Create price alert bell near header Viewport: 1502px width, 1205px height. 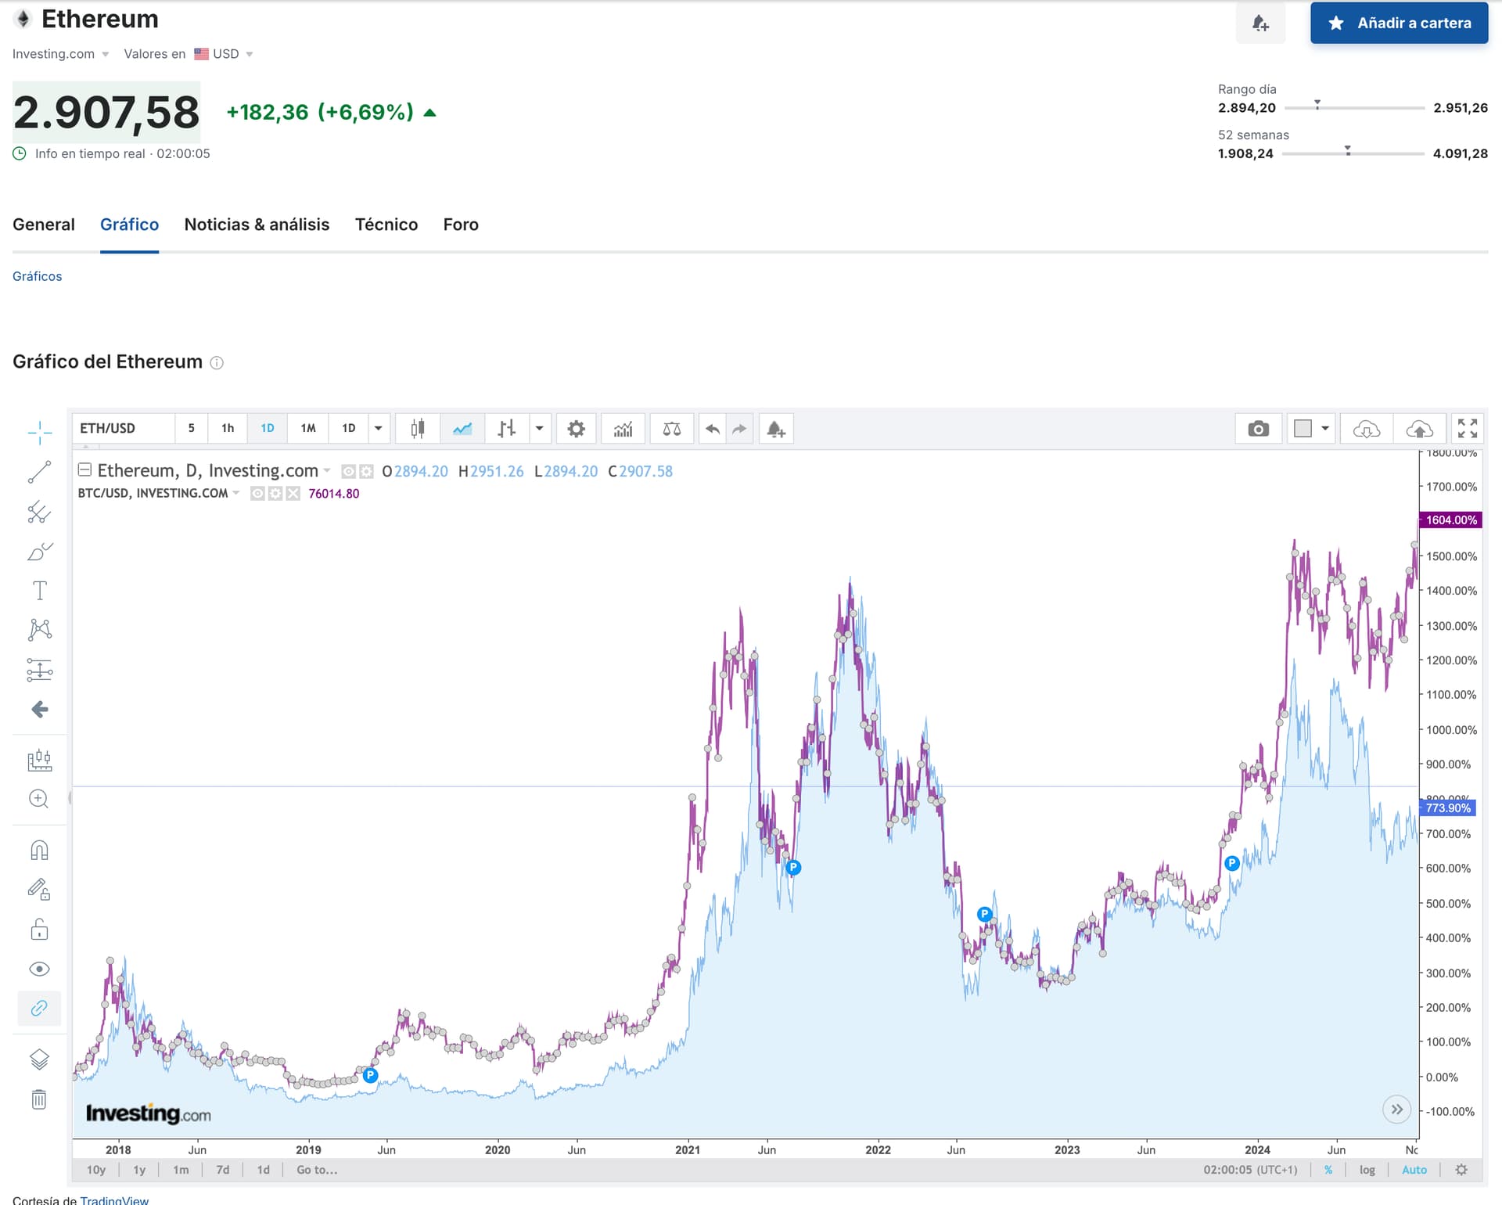(1260, 23)
